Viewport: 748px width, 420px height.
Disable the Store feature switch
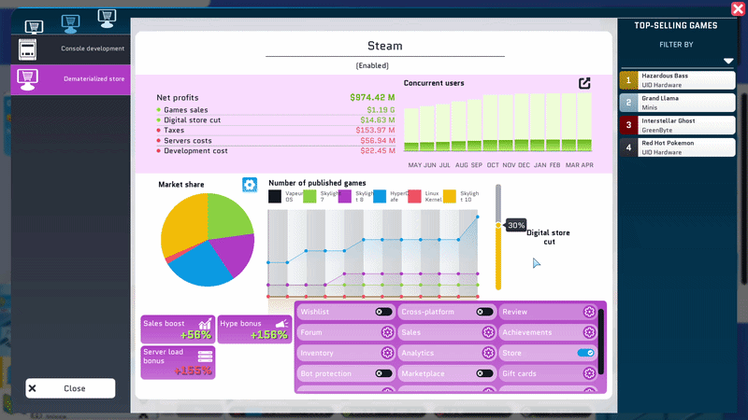click(585, 353)
